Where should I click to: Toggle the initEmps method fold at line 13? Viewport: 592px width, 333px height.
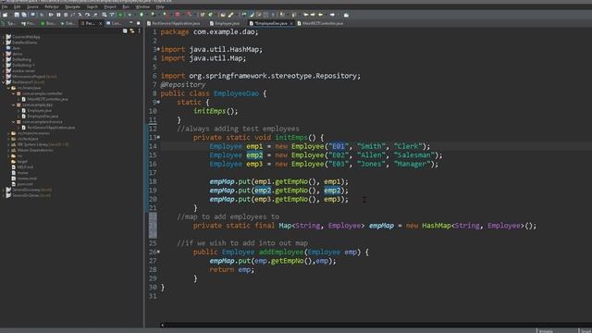click(158, 138)
